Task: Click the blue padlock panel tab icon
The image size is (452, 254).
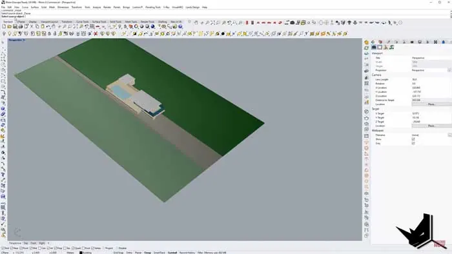Action: pos(444,42)
